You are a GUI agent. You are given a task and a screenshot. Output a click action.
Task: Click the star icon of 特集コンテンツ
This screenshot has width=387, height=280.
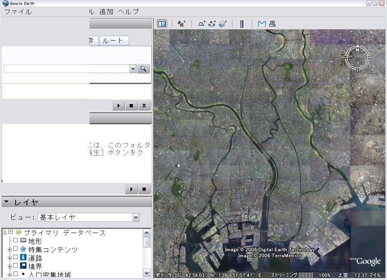pyautogui.click(x=23, y=249)
